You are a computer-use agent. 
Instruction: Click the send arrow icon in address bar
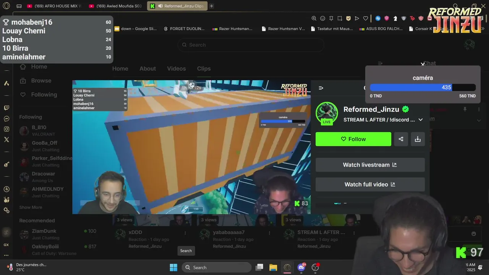357,18
